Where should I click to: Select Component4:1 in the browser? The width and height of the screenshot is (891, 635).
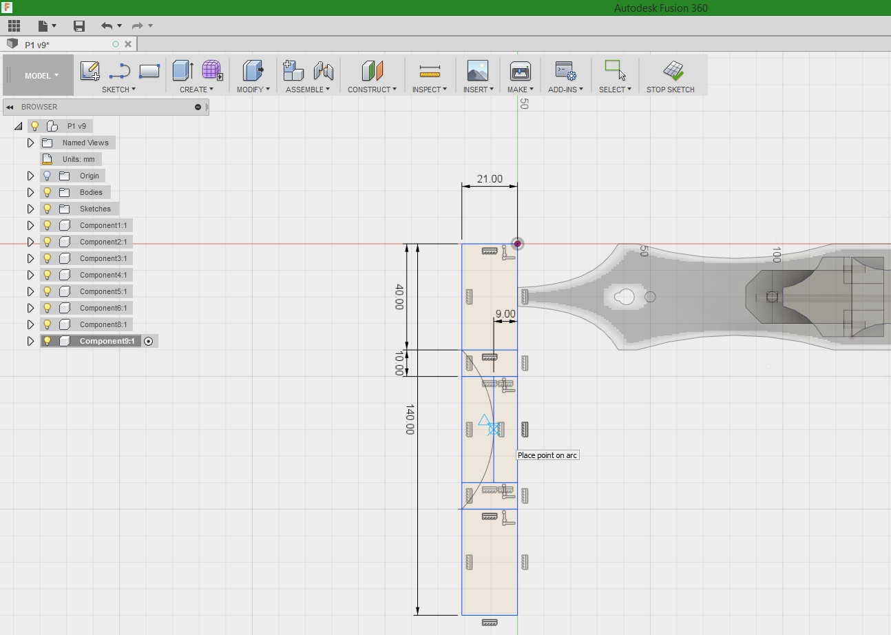pos(103,275)
